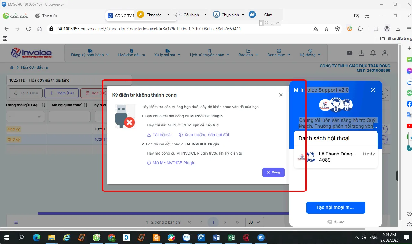Open the browser downloads icon
Image resolution: width=412 pixels, height=244 pixels.
pyautogui.click(x=398, y=29)
